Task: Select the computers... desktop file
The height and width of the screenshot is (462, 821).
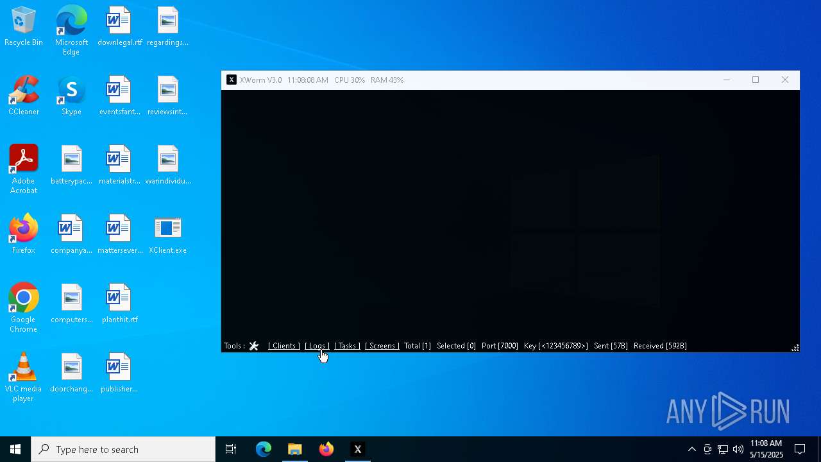Action: coord(71,304)
